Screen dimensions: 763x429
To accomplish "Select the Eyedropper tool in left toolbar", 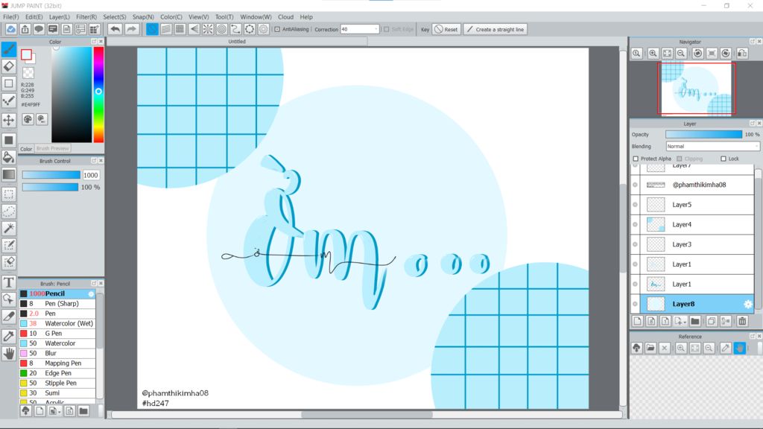I will pyautogui.click(x=9, y=336).
